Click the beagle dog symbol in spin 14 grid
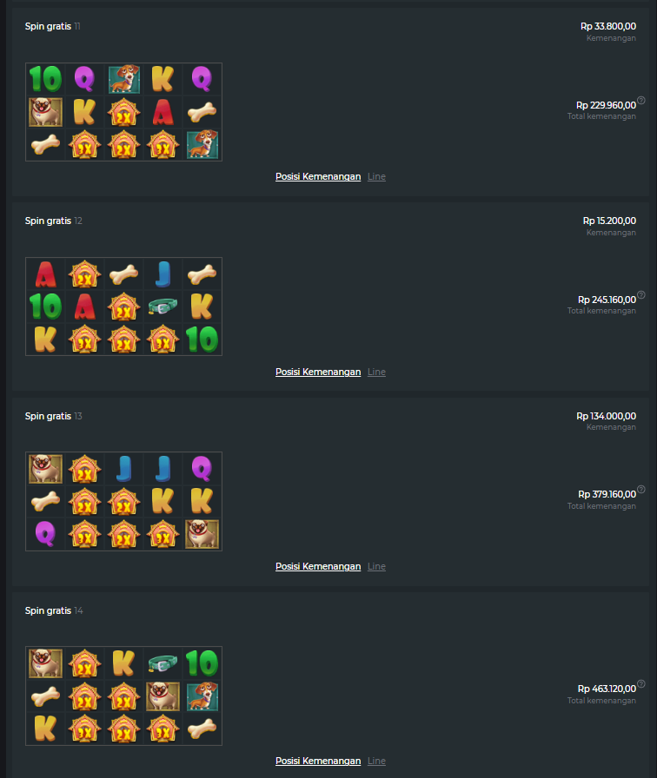The image size is (657, 778). pyautogui.click(x=202, y=696)
